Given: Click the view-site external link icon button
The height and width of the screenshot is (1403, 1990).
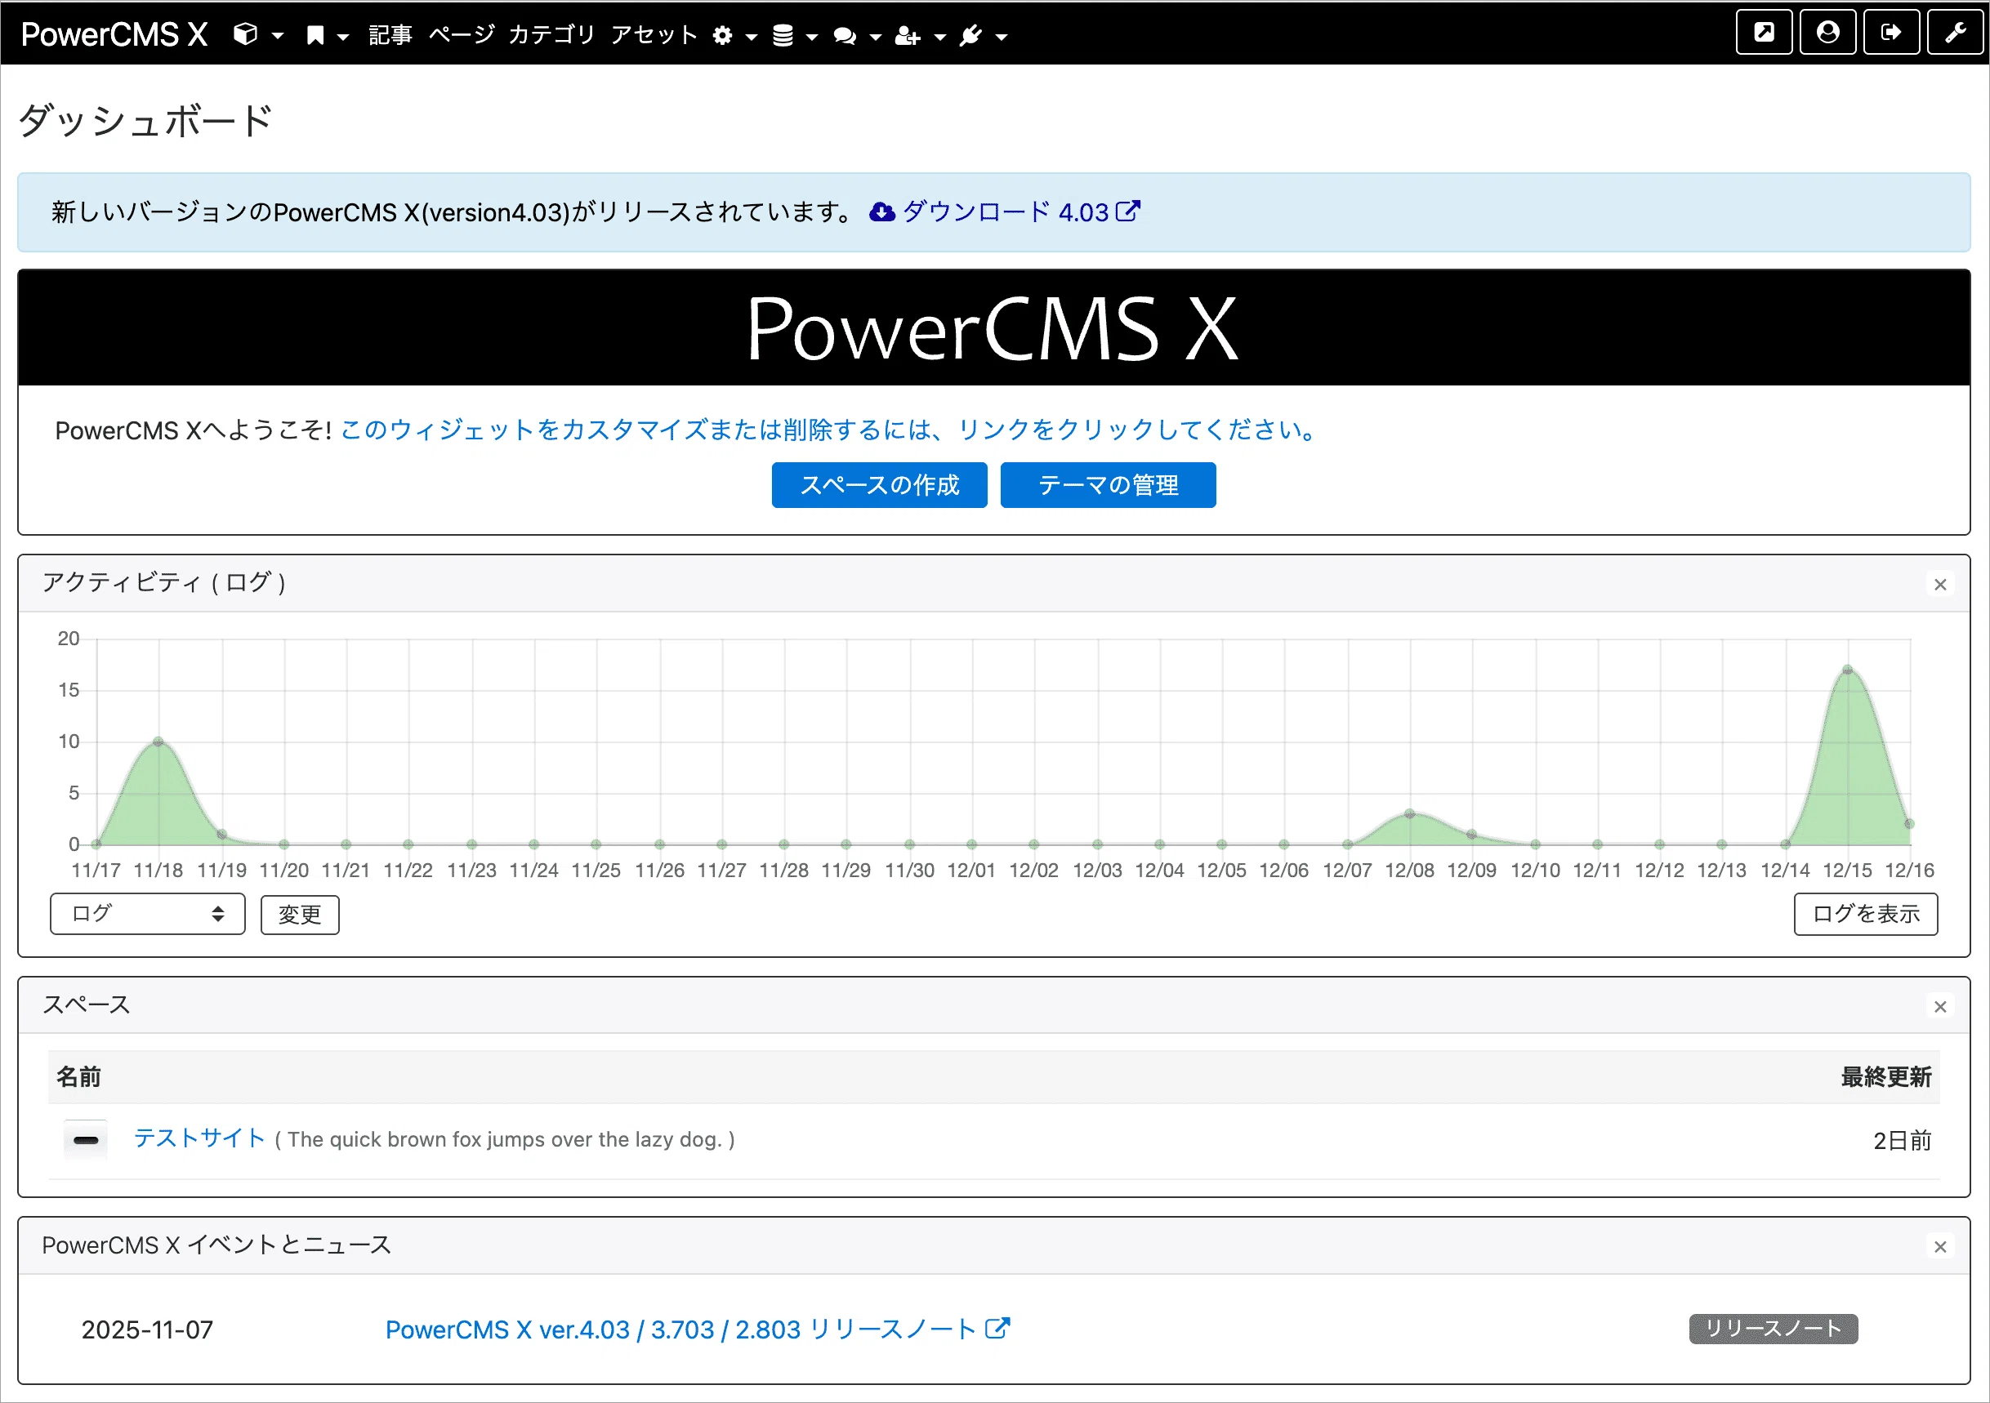Looking at the screenshot, I should click(1764, 32).
